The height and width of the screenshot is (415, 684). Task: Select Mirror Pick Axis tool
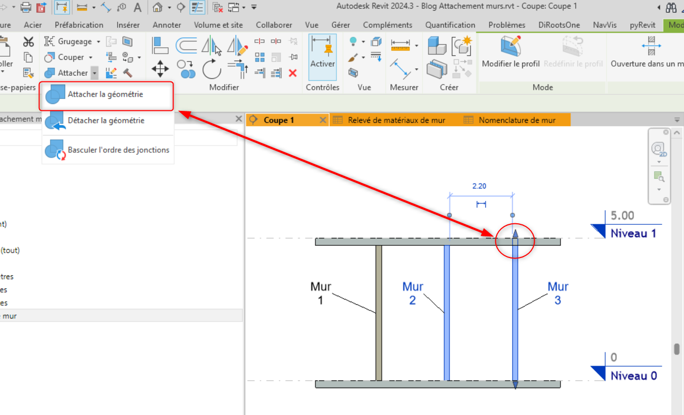click(x=212, y=46)
